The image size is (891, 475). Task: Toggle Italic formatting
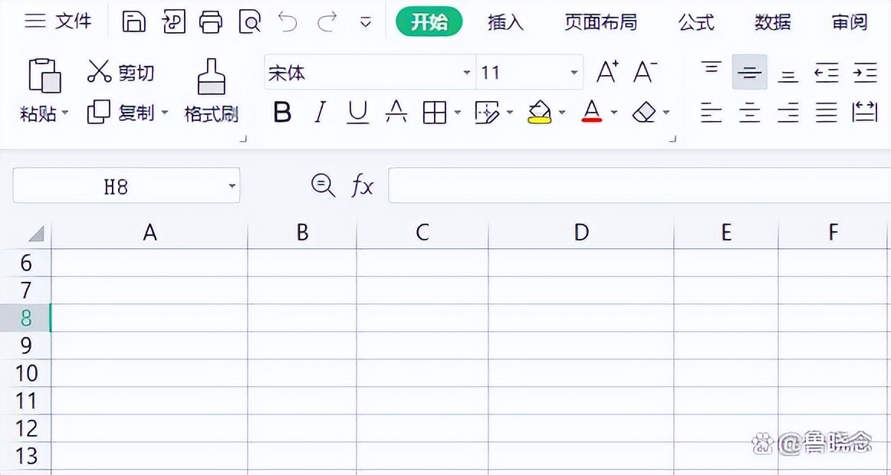pyautogui.click(x=321, y=112)
